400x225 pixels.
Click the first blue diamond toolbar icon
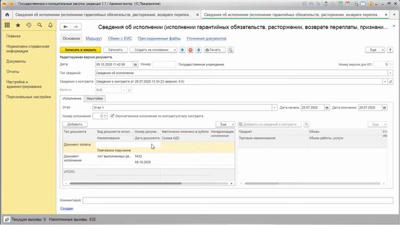(182, 50)
